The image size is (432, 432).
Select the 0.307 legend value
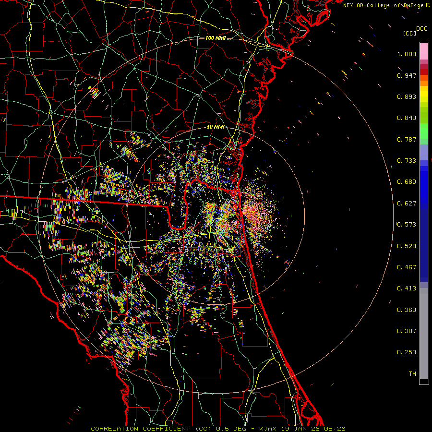point(407,331)
